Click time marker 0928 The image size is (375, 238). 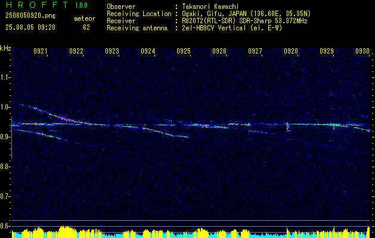point(291,51)
